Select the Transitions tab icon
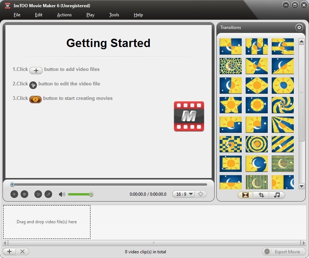The width and height of the screenshot is (309, 258). pos(245,195)
